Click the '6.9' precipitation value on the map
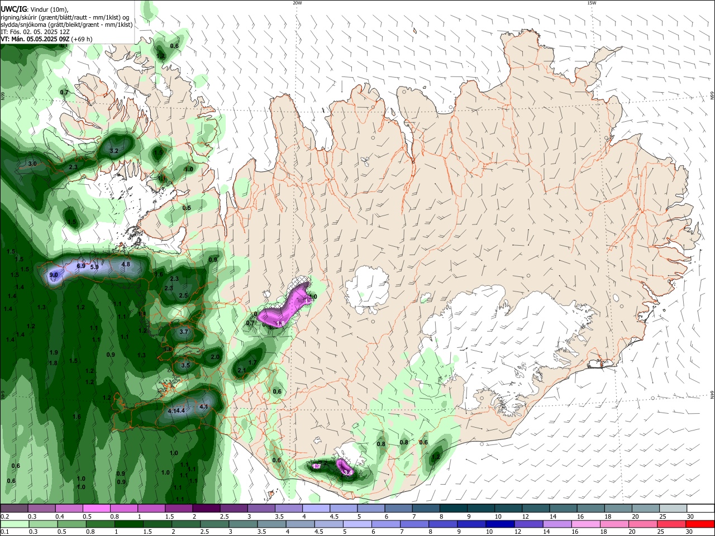The height and width of the screenshot is (536, 715). tap(81, 266)
